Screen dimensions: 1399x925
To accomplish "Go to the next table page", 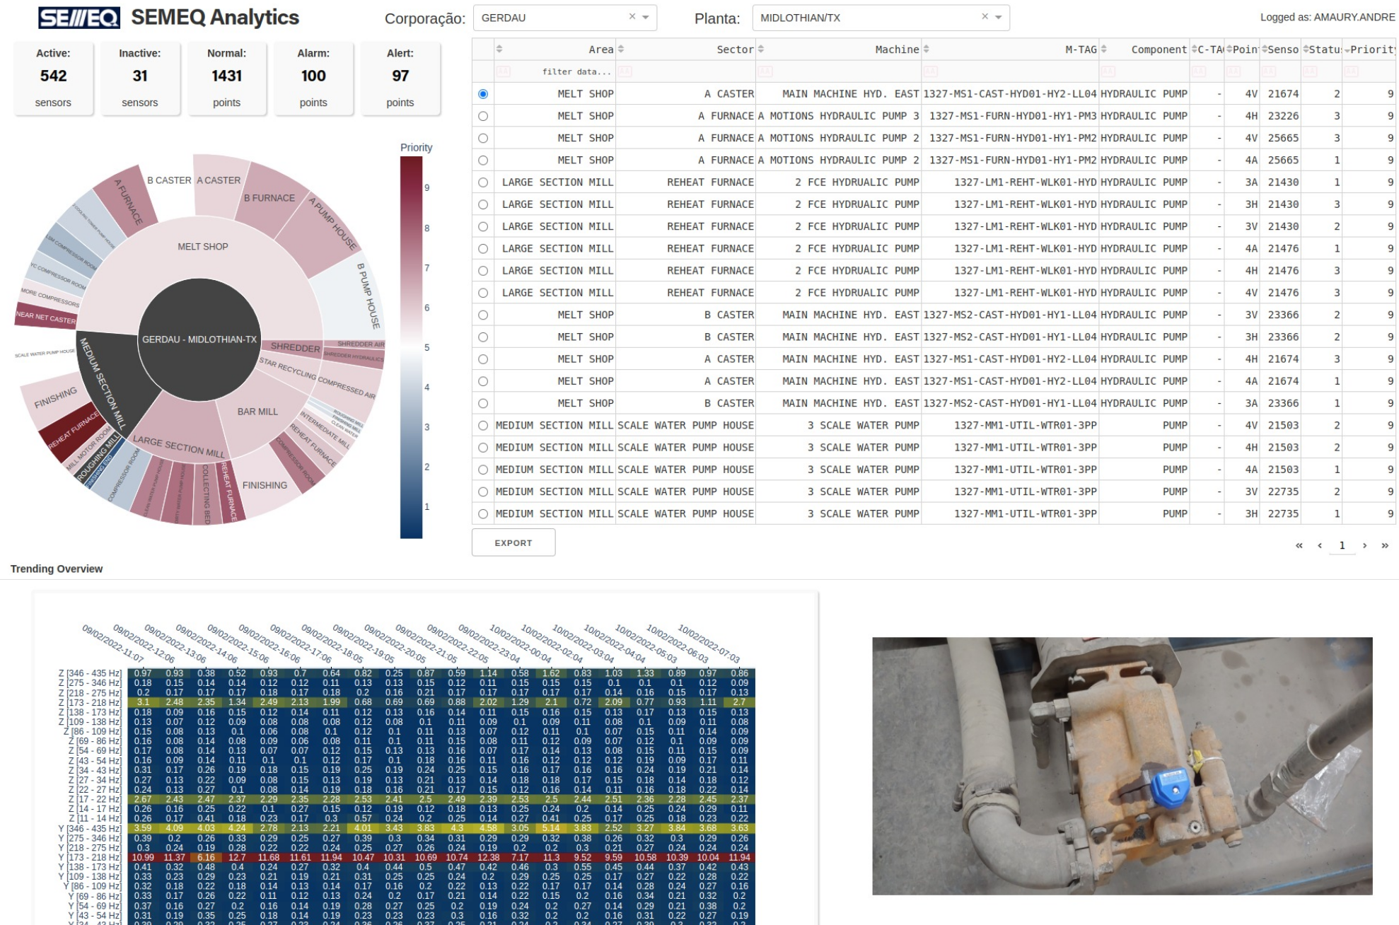I will pyautogui.click(x=1364, y=545).
